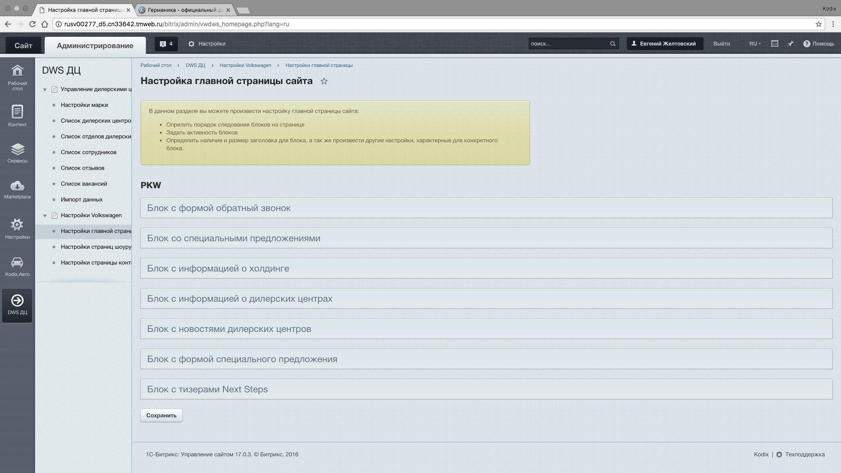The image size is (841, 473).
Task: Open a new browser tab
Action: [243, 10]
